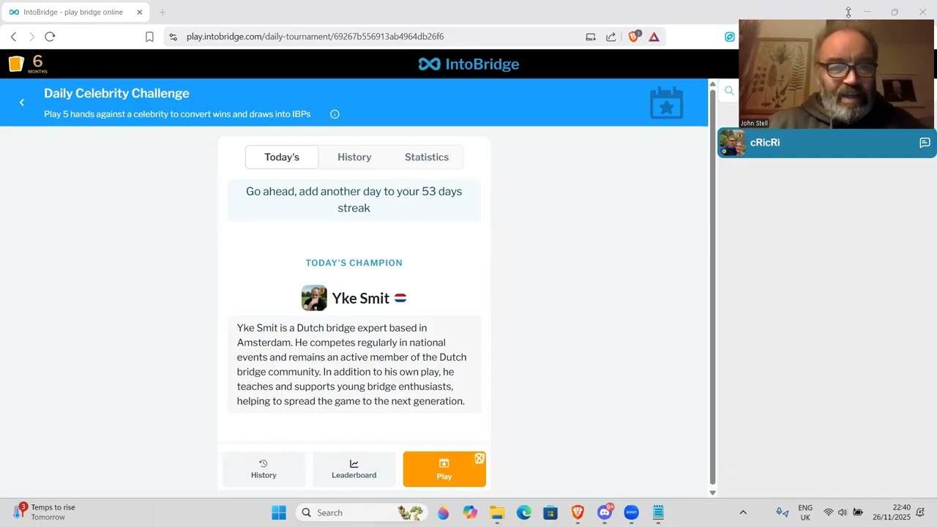Screen dimensions: 937x527
Task: Click the page vertical scrollbar
Action: (713, 285)
